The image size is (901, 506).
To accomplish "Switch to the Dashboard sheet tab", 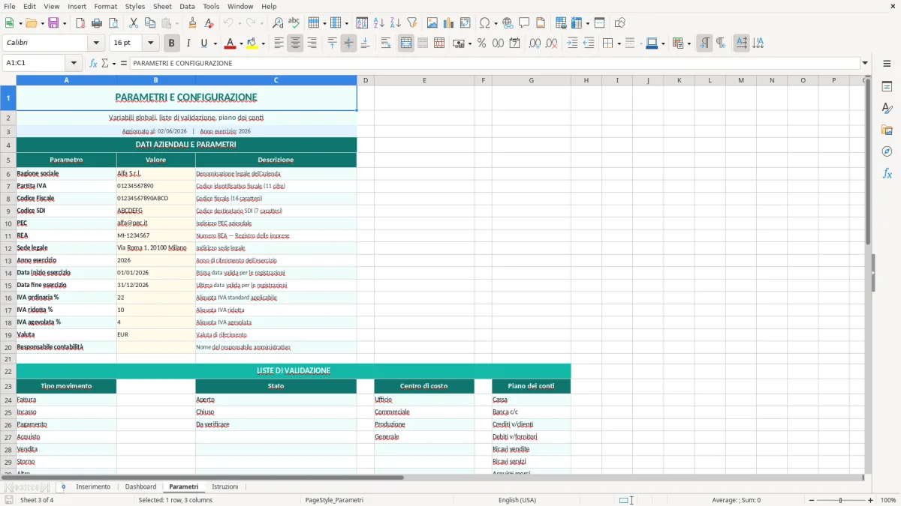I will point(140,487).
